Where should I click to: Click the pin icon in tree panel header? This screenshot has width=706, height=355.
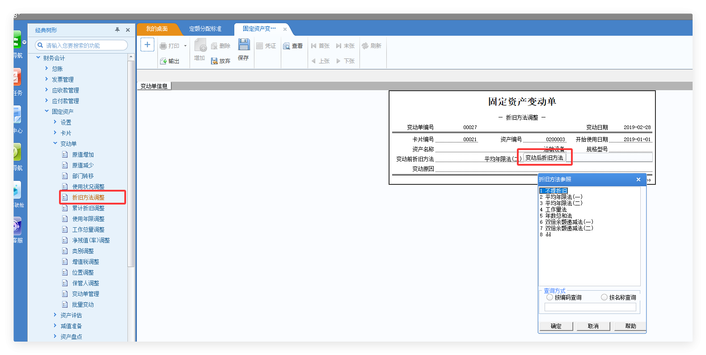point(117,30)
